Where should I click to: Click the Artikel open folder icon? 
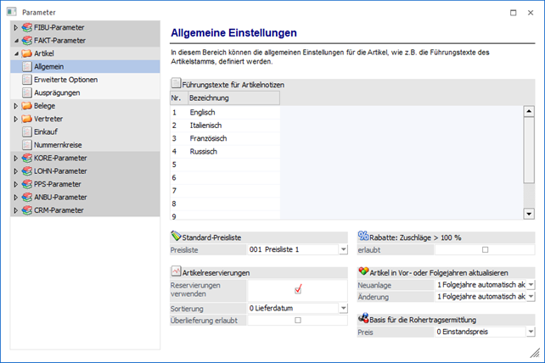pyautogui.click(x=26, y=53)
